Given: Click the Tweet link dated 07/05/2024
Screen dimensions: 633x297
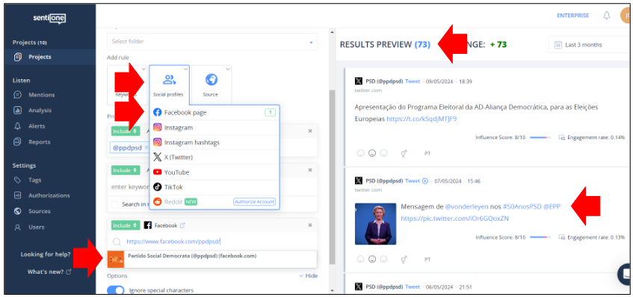Looking at the screenshot, I should [x=413, y=181].
